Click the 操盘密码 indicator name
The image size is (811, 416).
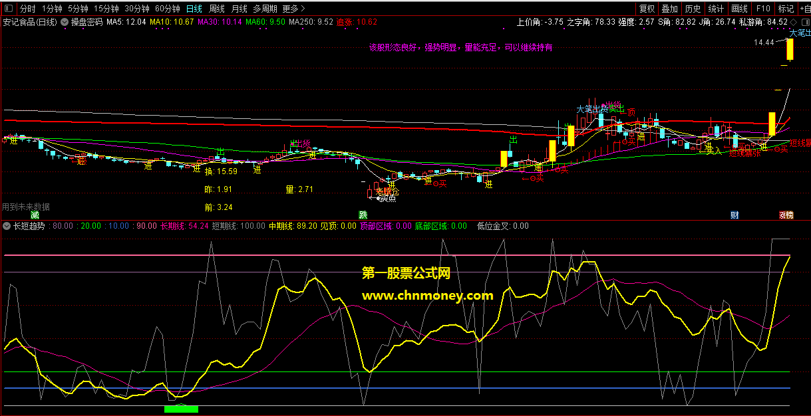point(87,22)
